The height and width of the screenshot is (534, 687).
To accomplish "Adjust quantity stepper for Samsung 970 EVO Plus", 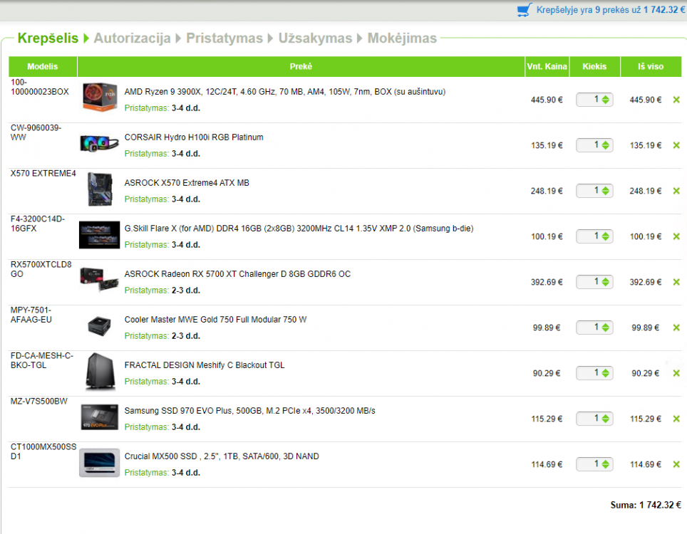I will 606,419.
